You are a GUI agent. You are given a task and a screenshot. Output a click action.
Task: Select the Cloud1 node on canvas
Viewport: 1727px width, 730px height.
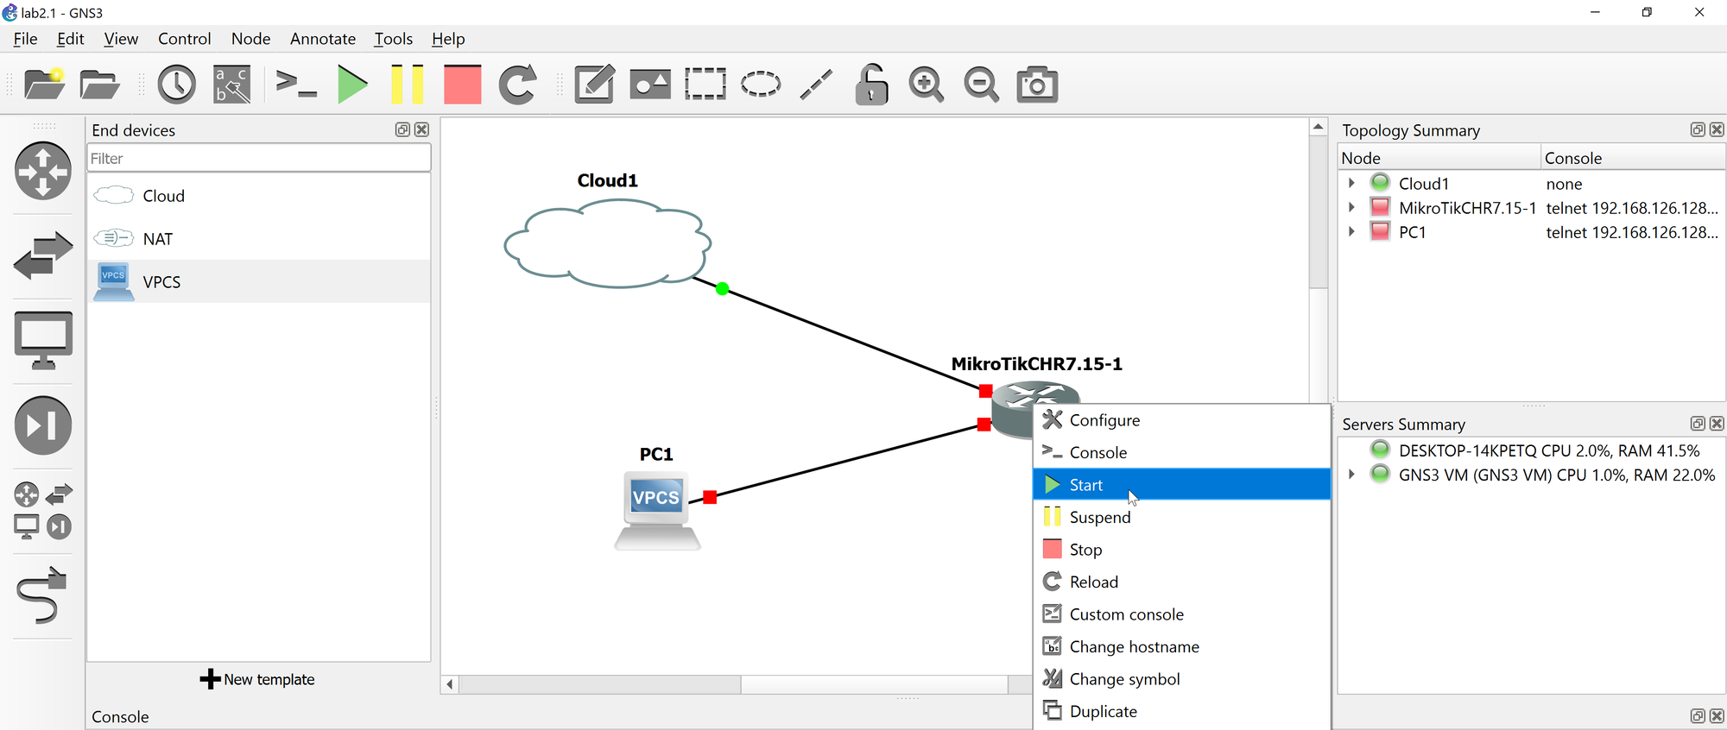coord(607,242)
